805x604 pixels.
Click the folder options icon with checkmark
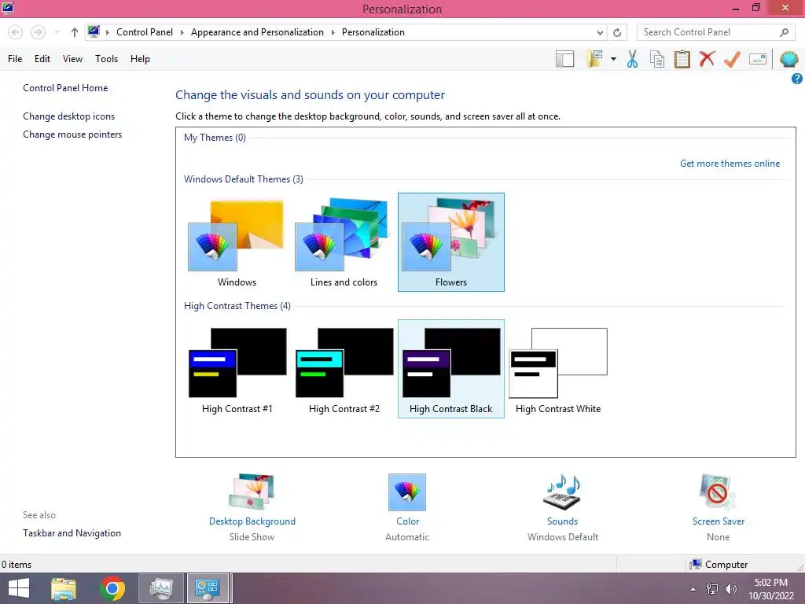pyautogui.click(x=594, y=59)
